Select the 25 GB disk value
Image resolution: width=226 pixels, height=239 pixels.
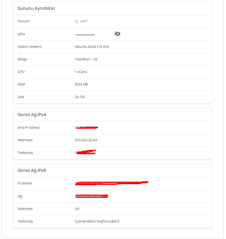(x=80, y=97)
